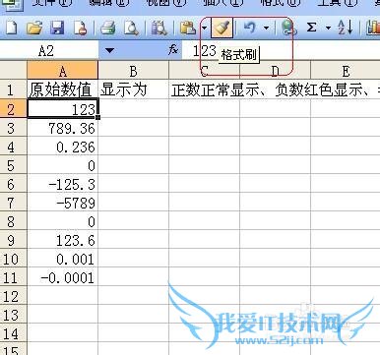Select cell with value 0.236

pos(62,147)
